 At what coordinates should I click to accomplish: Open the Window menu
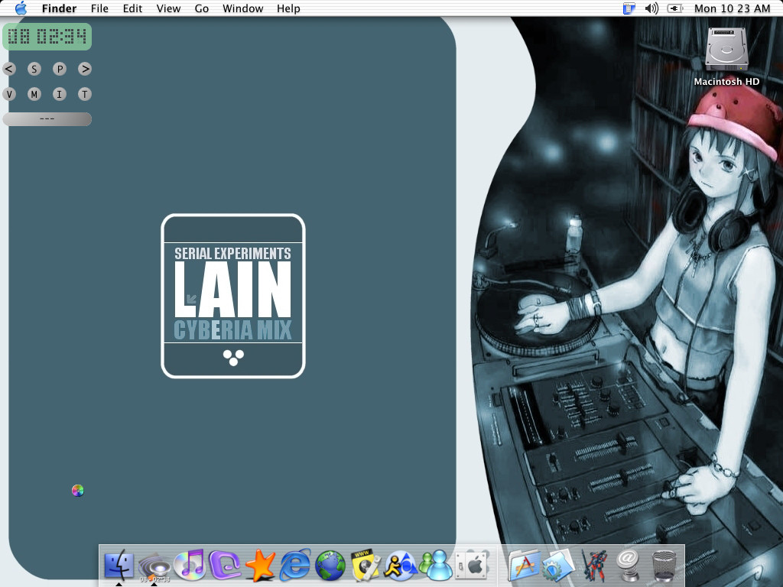tap(242, 8)
